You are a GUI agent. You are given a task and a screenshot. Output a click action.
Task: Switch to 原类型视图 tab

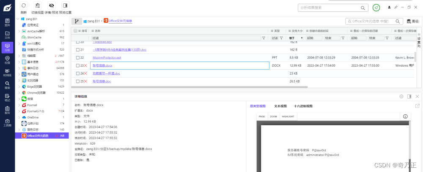point(258,106)
